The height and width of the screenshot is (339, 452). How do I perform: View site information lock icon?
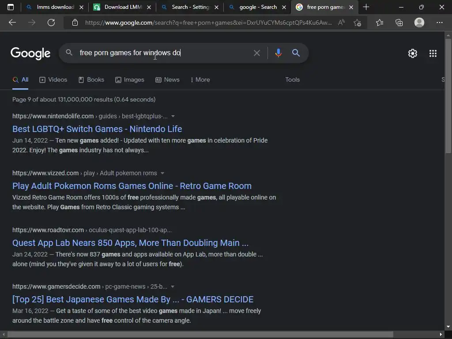tap(75, 23)
